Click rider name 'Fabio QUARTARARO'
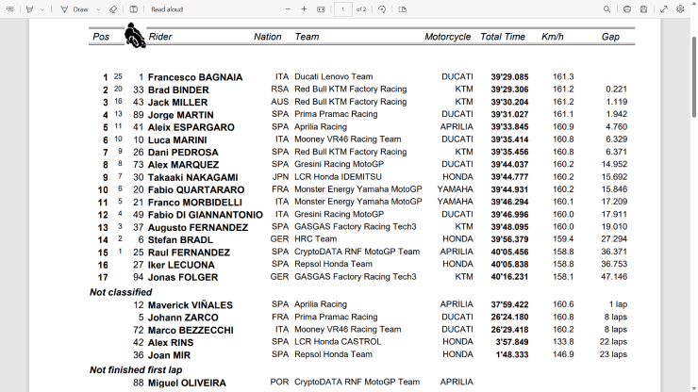698x392 pixels. 196,189
